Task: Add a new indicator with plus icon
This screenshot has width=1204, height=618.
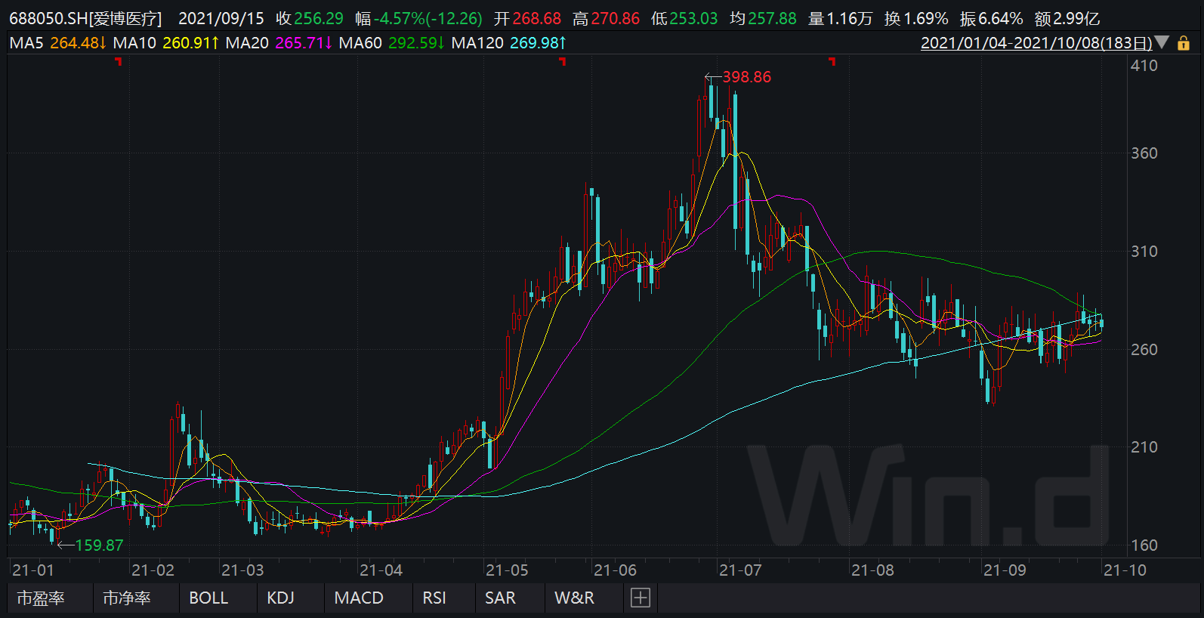Action: coord(640,598)
